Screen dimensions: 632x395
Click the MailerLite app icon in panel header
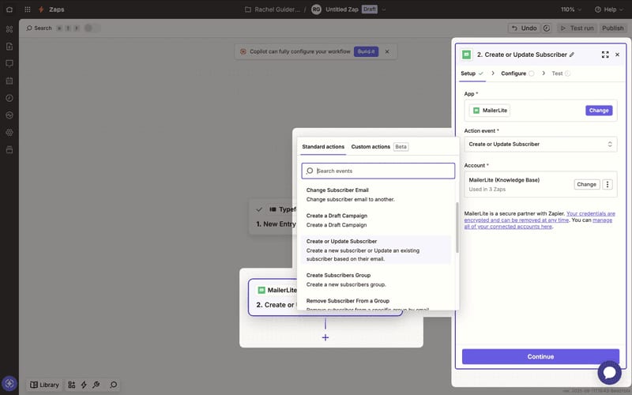(x=466, y=55)
